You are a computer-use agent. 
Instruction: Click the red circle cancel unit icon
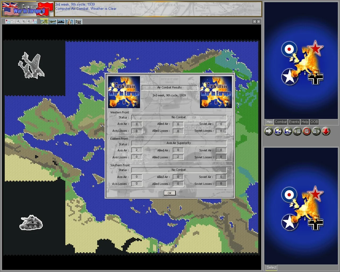coord(307,131)
